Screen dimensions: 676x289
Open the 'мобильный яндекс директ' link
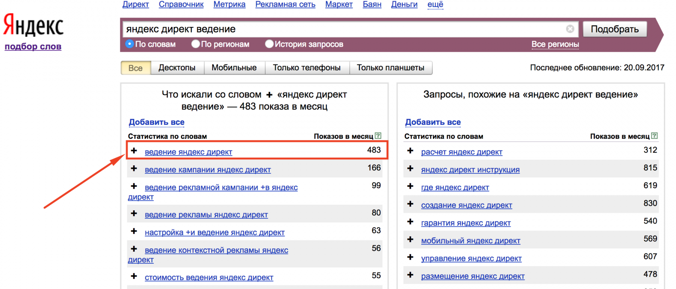[x=471, y=240]
